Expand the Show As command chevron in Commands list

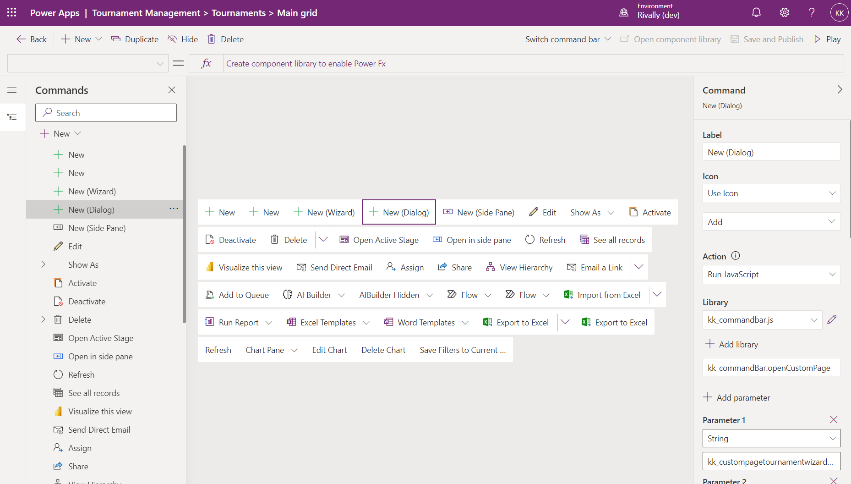tap(44, 264)
